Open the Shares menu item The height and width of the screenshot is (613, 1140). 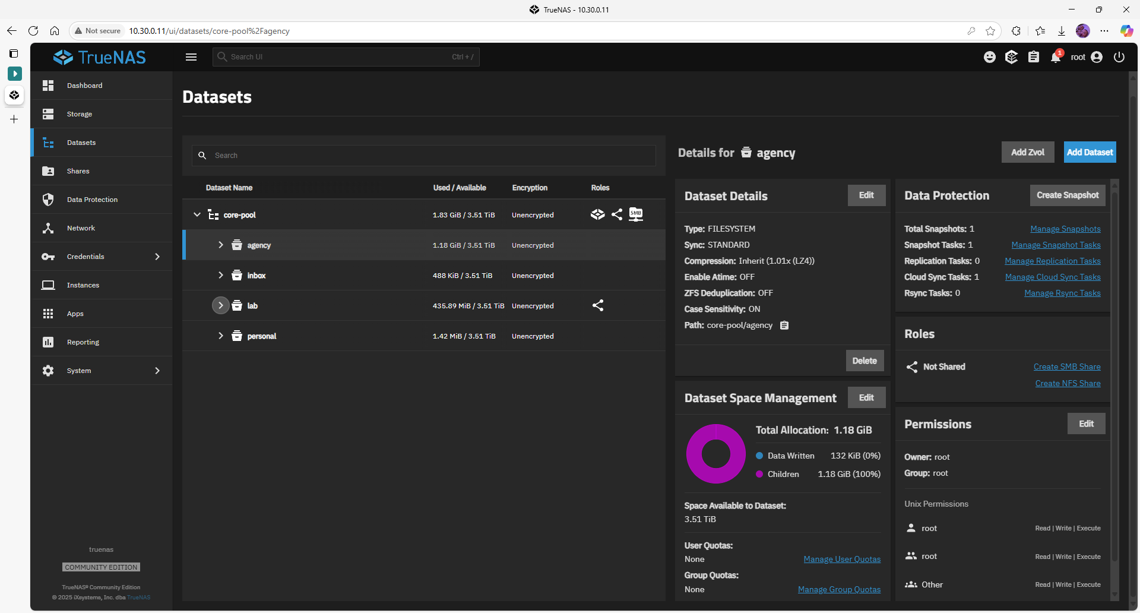(102, 171)
